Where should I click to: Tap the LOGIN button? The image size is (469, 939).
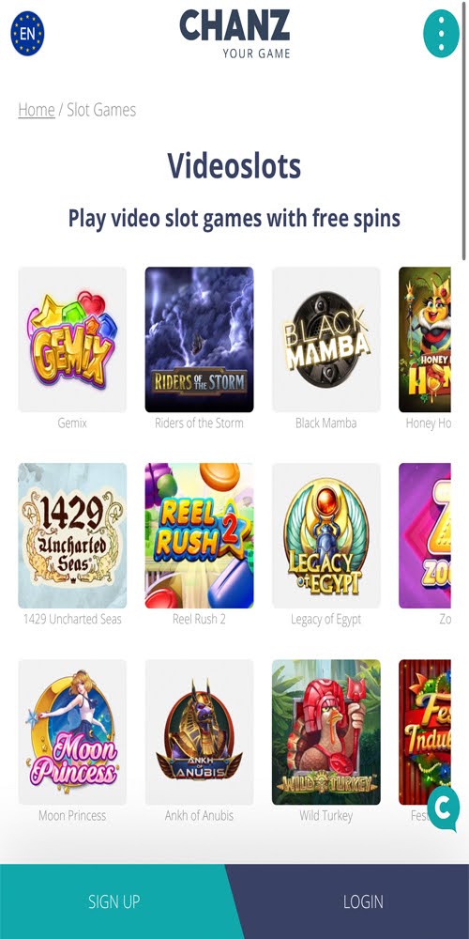[356, 901]
